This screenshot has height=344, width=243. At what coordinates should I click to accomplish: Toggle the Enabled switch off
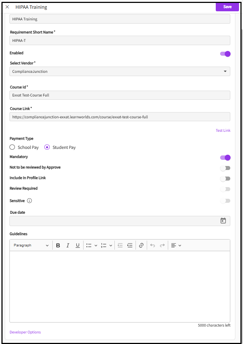(225, 54)
